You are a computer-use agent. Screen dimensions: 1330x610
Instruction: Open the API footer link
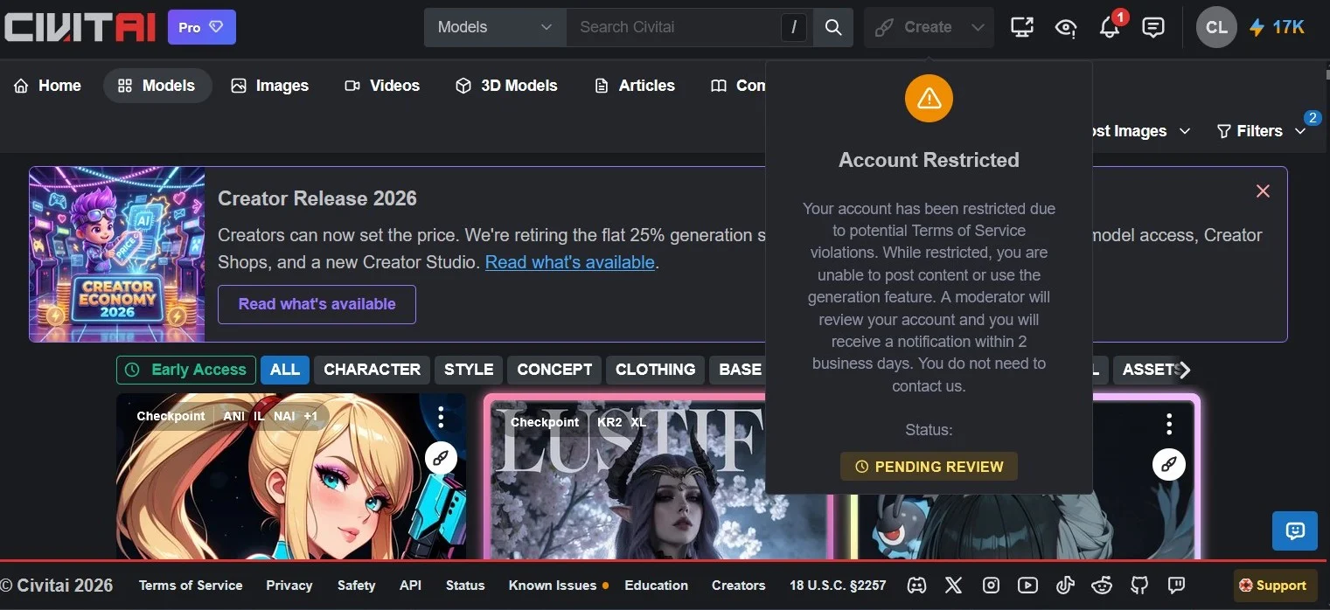coord(410,586)
